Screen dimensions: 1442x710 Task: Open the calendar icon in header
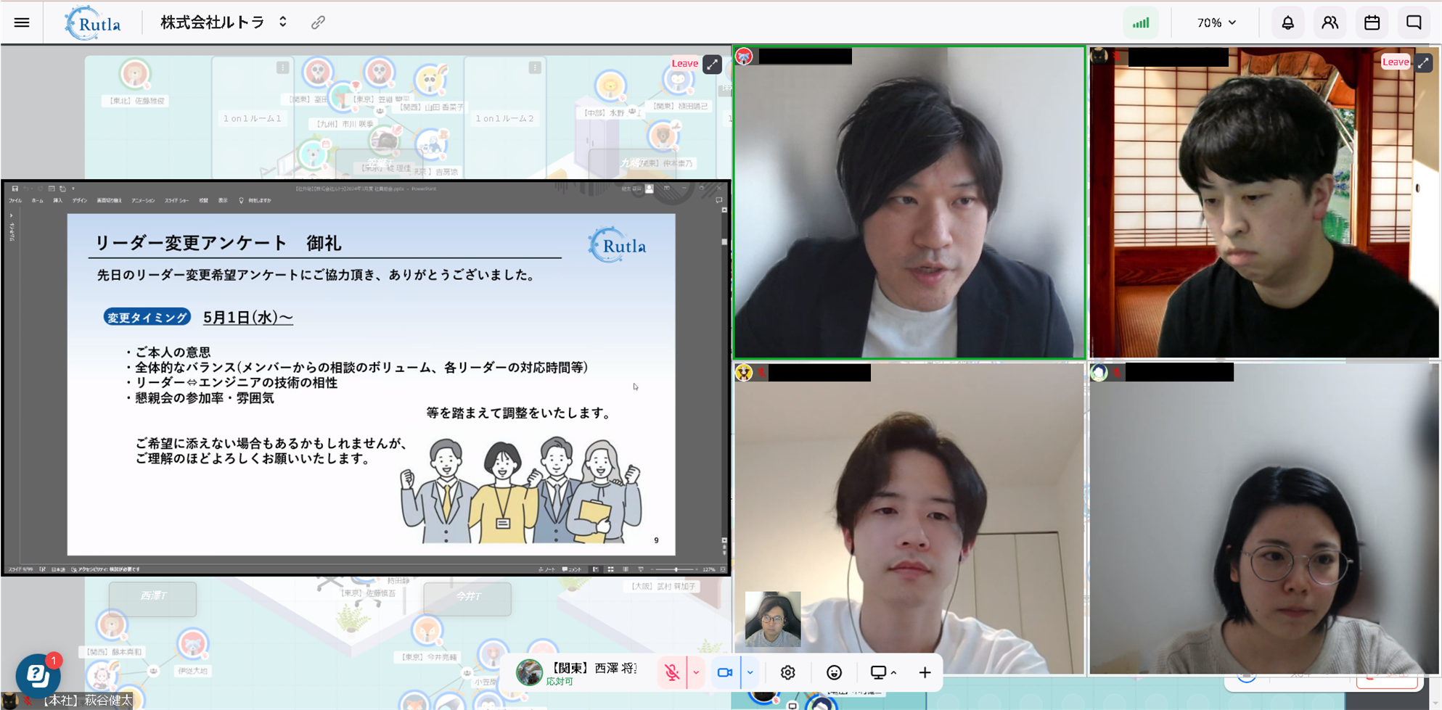pyautogui.click(x=1372, y=22)
